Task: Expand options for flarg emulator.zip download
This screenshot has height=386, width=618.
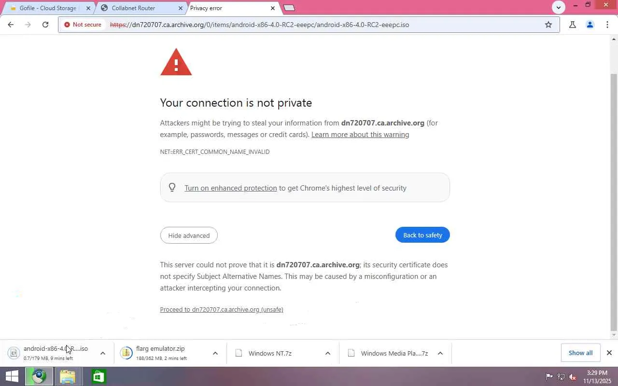Action: pos(215,353)
